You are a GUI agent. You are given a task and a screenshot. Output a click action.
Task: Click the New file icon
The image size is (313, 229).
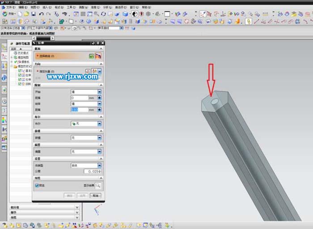(21, 14)
